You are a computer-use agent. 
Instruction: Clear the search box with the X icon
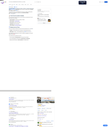point(35,2)
